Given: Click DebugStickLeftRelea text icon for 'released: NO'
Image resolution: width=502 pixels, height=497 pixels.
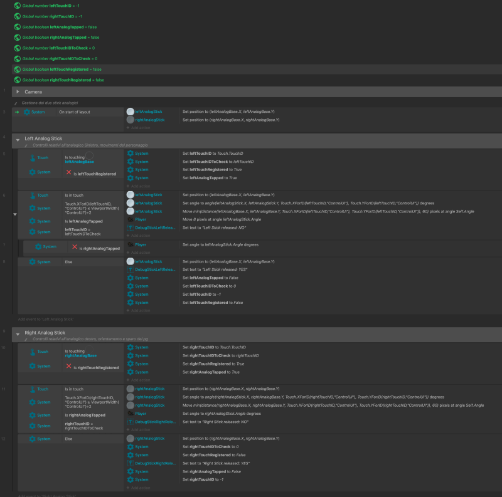Looking at the screenshot, I should (131, 228).
